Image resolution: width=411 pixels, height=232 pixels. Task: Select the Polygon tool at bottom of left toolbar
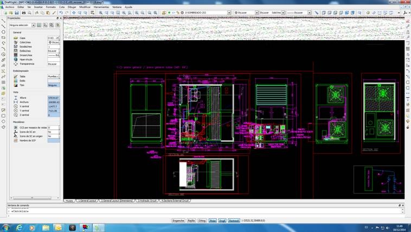(3, 127)
